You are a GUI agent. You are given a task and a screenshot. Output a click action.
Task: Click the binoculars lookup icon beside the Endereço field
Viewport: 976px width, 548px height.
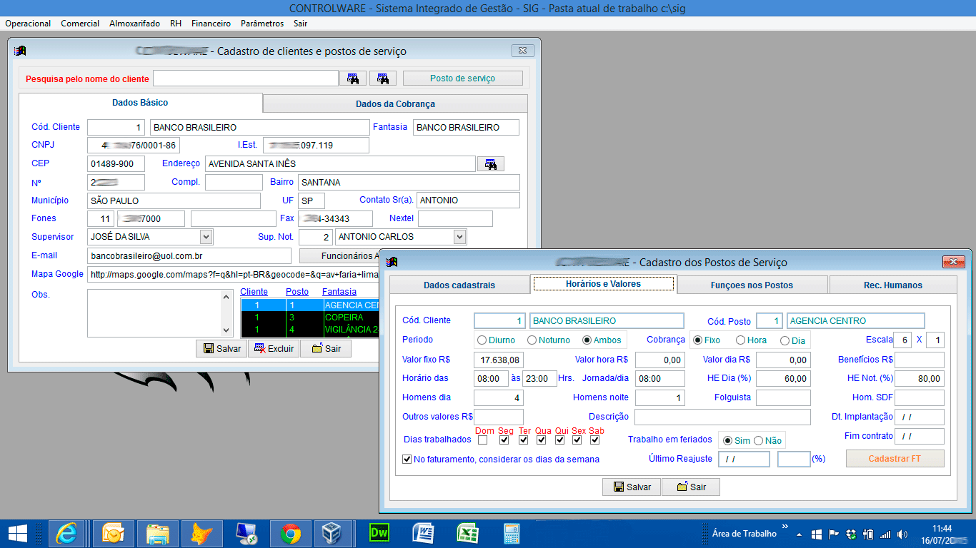tap(491, 164)
